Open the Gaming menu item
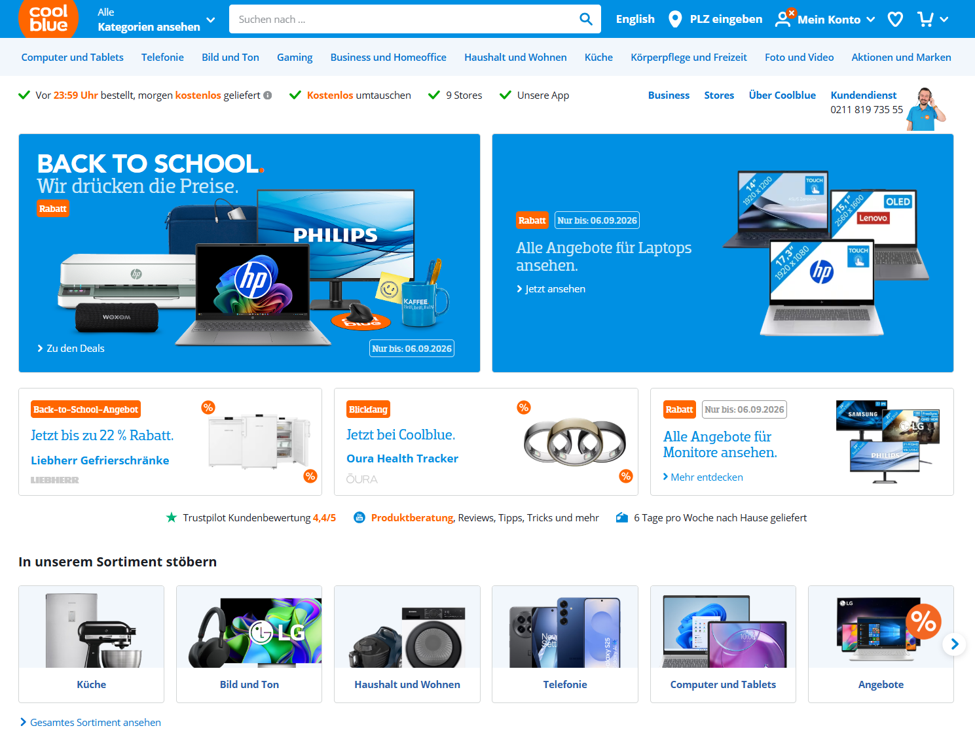Image resolution: width=975 pixels, height=743 pixels. (x=295, y=58)
